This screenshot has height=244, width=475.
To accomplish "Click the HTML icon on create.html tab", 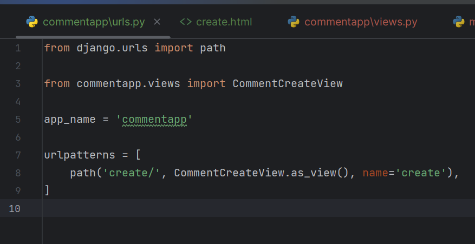I will click(x=186, y=22).
